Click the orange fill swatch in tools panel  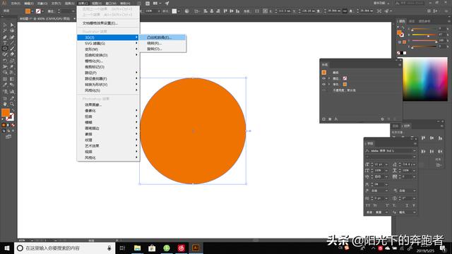(6, 113)
